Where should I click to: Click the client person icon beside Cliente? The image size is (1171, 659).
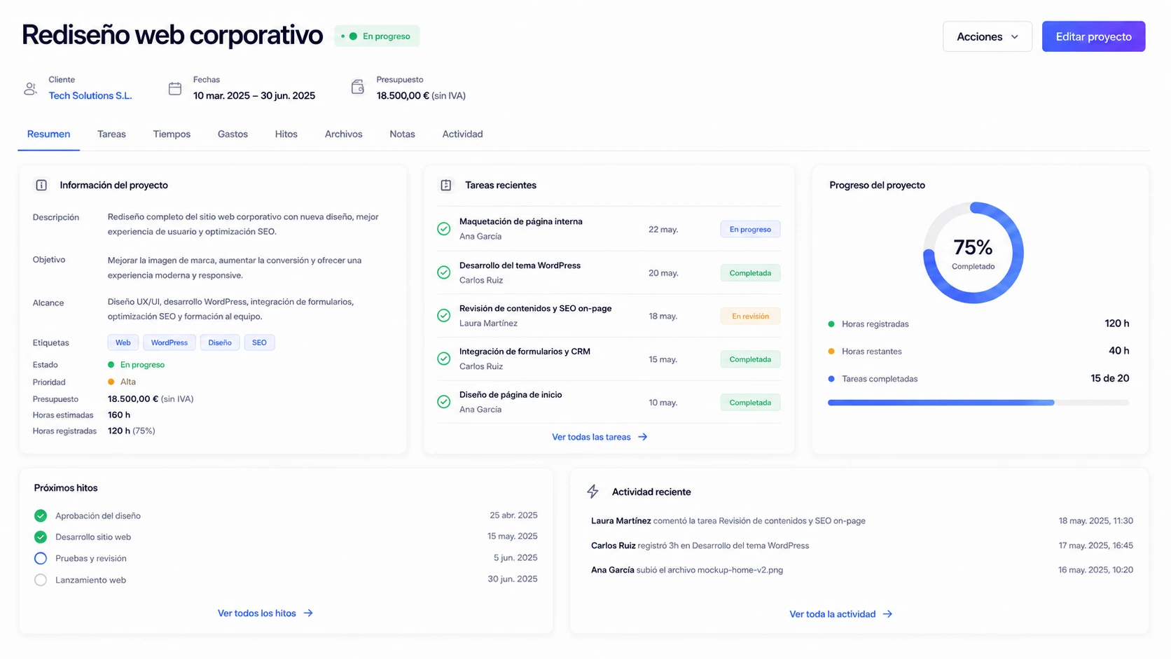30,89
